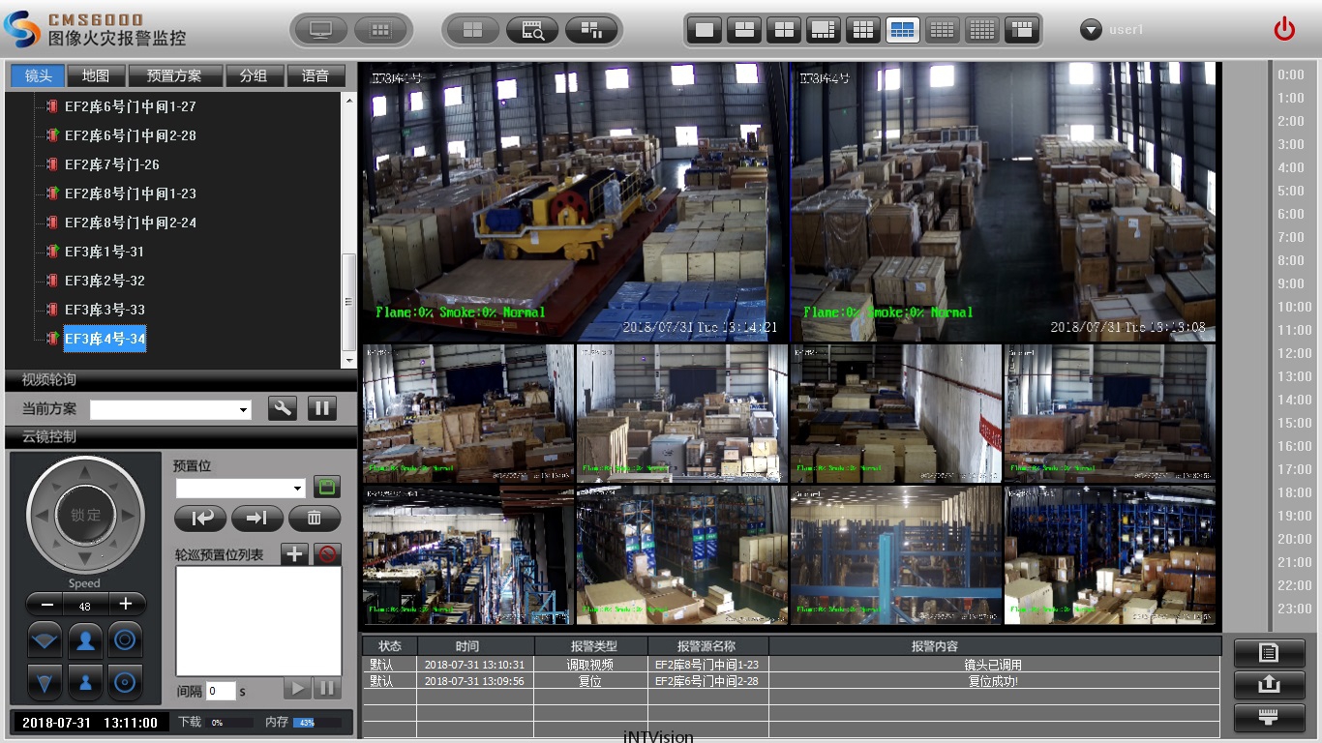Click the download progress bar
1322x743 pixels.
pos(230,723)
